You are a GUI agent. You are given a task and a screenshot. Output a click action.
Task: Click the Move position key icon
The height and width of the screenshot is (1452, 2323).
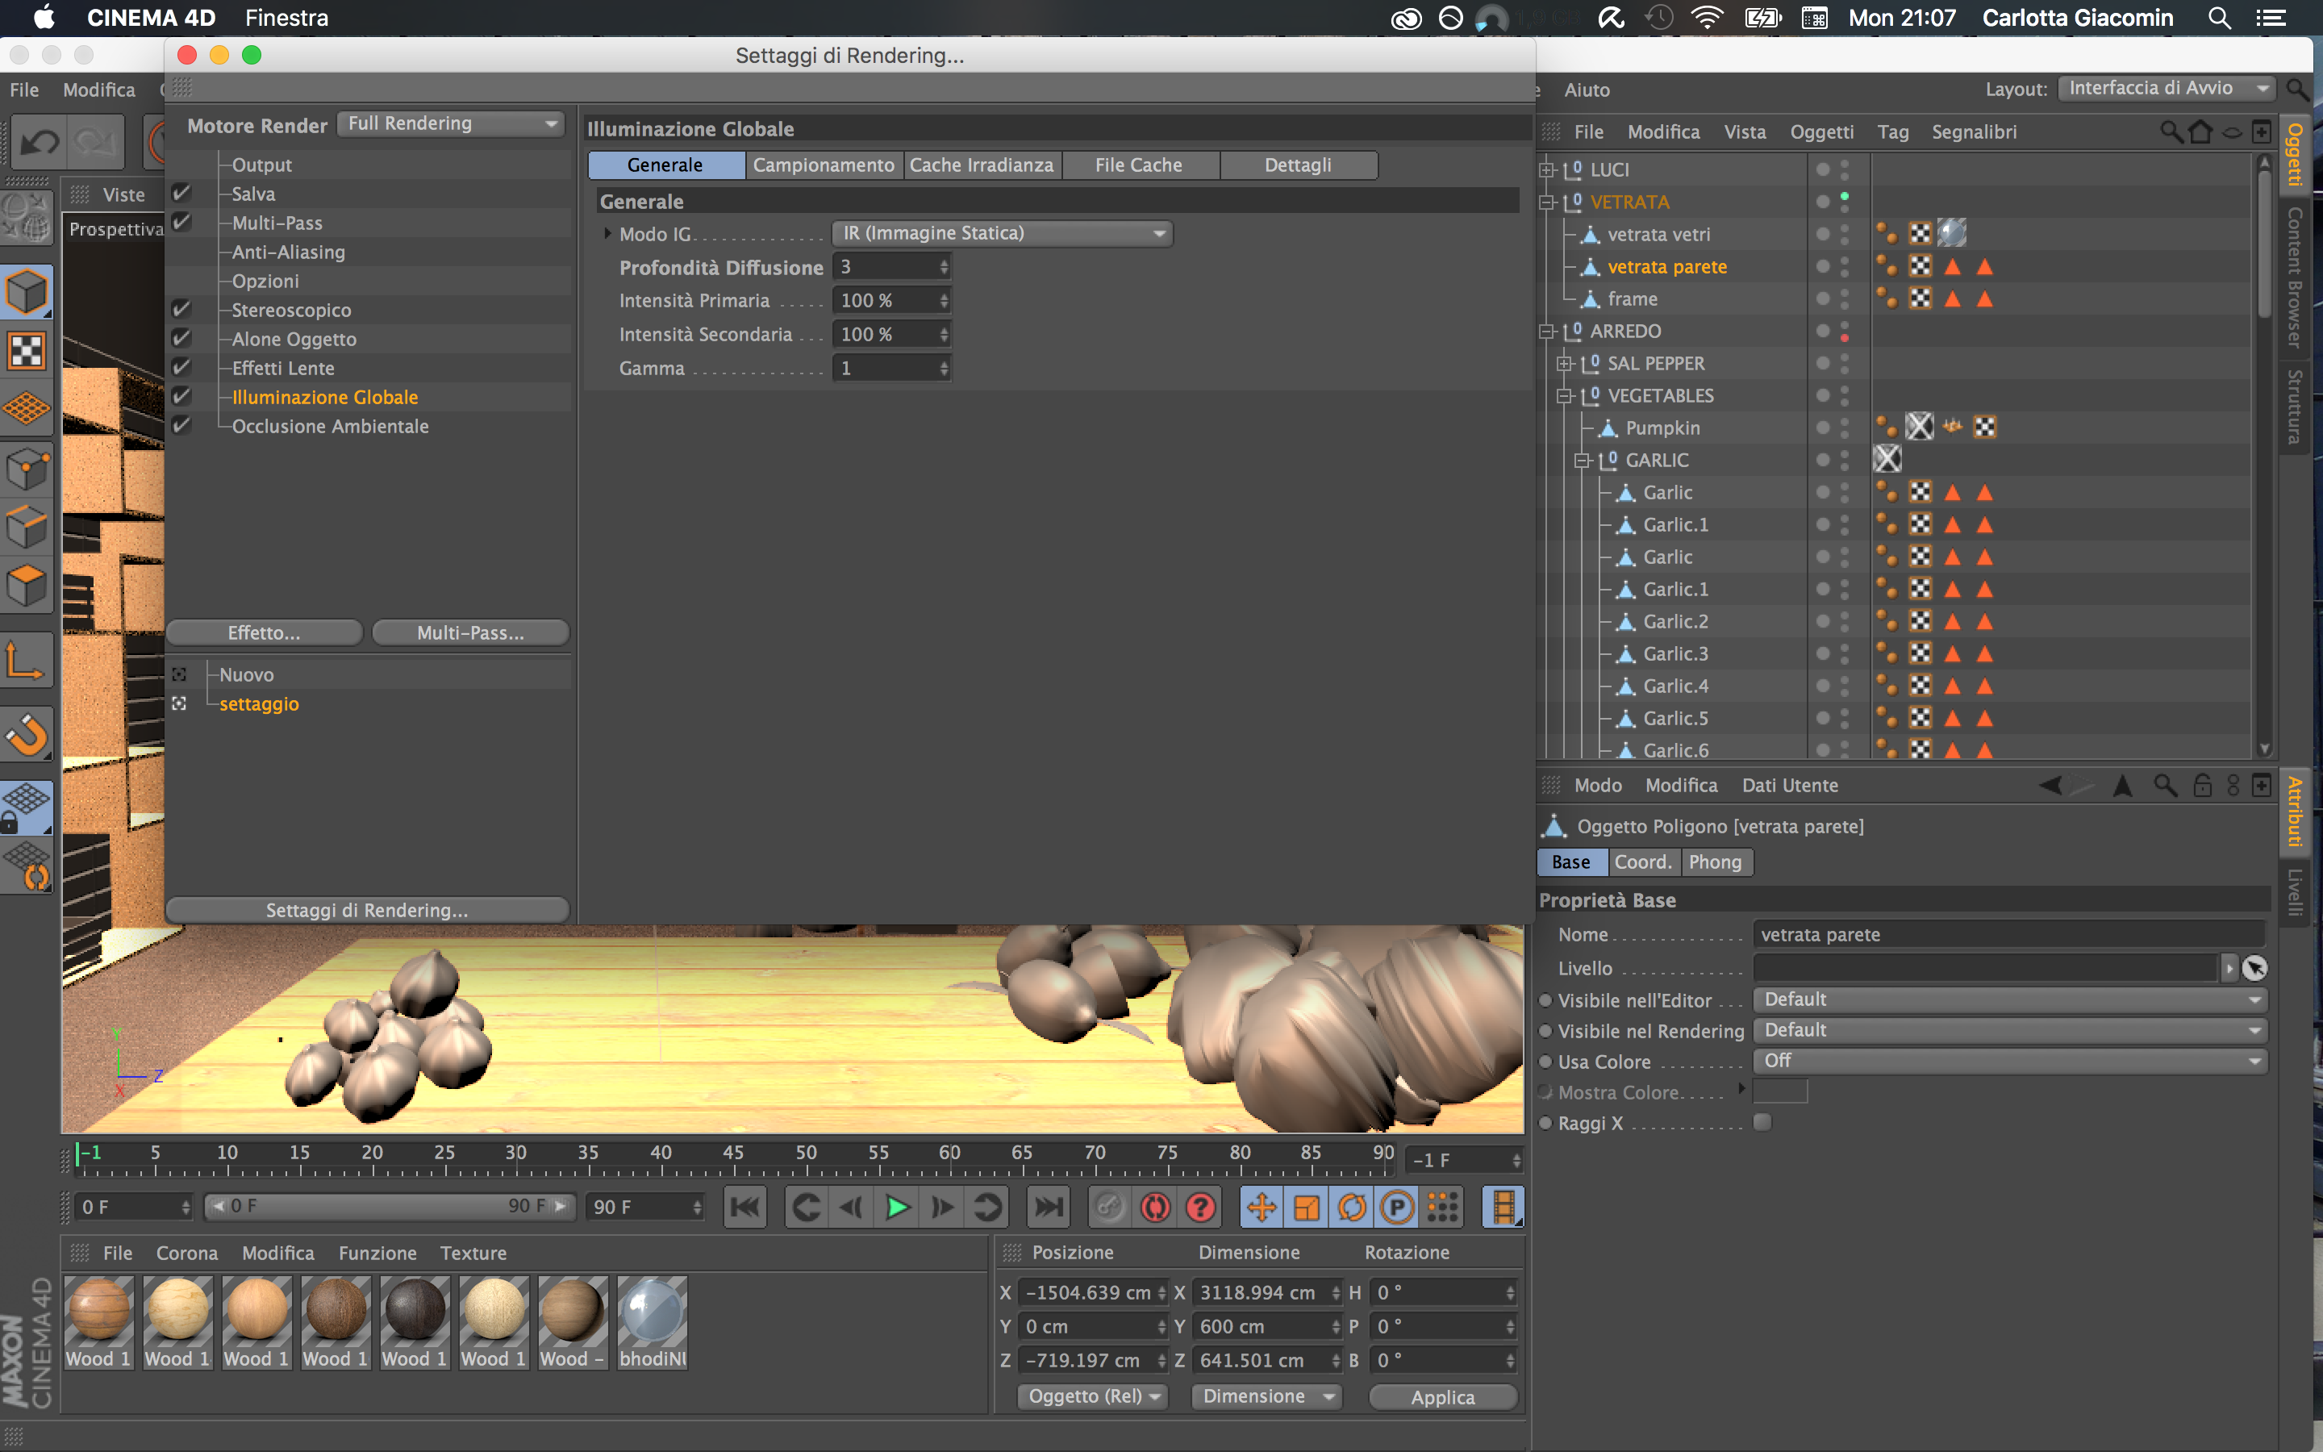(x=1262, y=1207)
